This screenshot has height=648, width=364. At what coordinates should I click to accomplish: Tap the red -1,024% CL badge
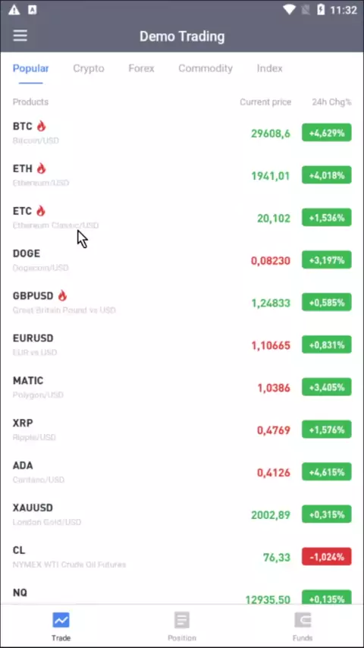coord(326,557)
